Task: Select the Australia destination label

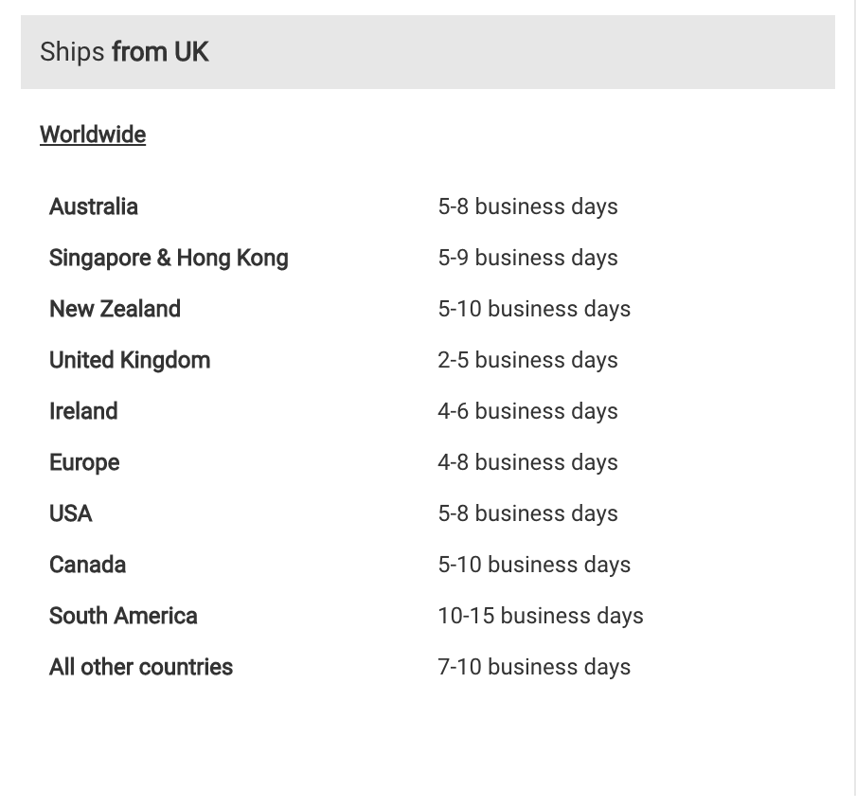Action: (94, 207)
